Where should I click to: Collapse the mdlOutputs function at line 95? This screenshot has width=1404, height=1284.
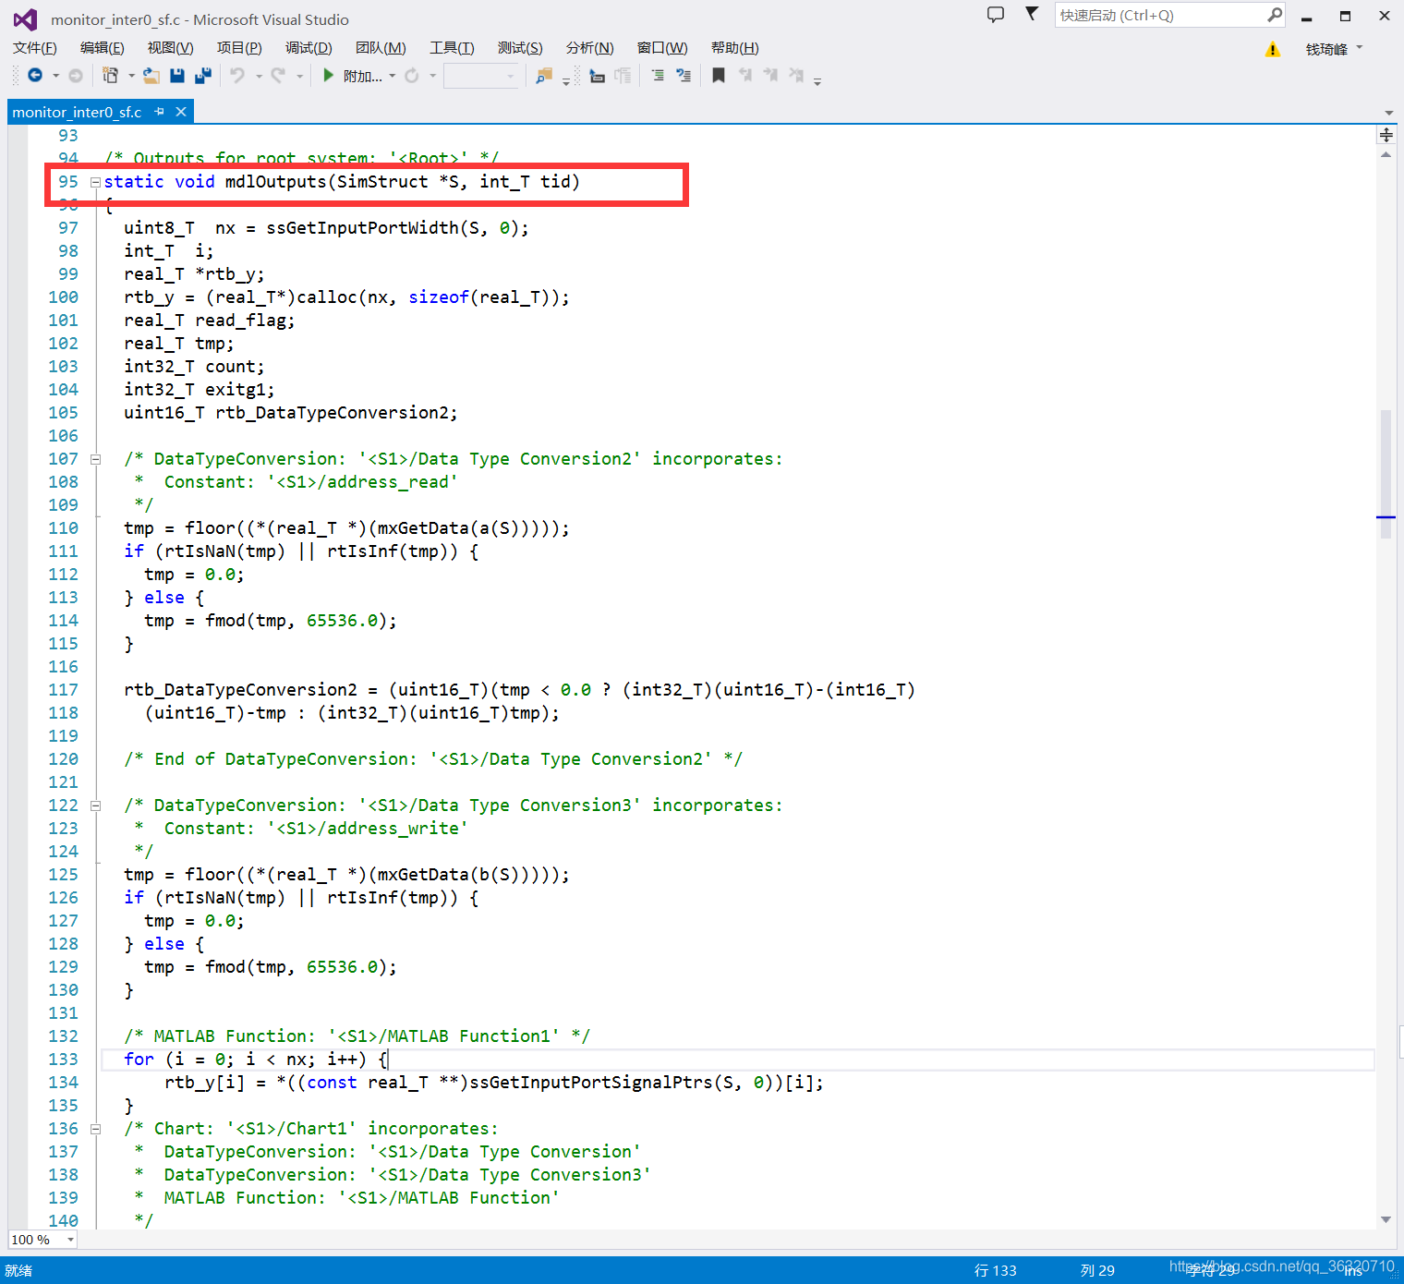(95, 182)
